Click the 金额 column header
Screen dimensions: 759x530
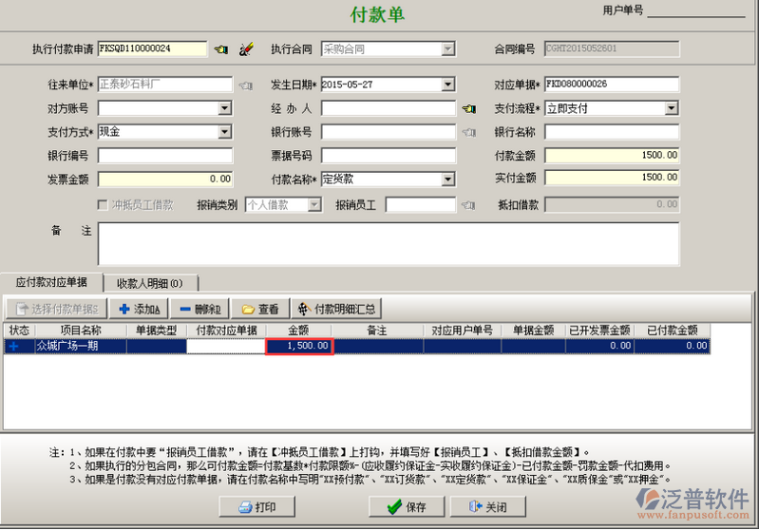298,331
